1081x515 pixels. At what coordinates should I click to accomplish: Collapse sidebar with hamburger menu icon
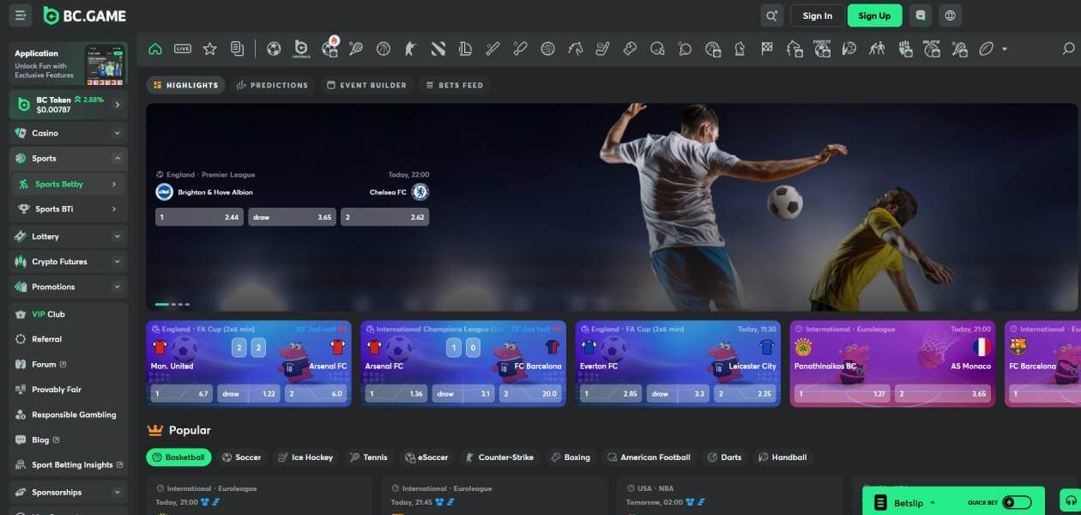pos(21,15)
